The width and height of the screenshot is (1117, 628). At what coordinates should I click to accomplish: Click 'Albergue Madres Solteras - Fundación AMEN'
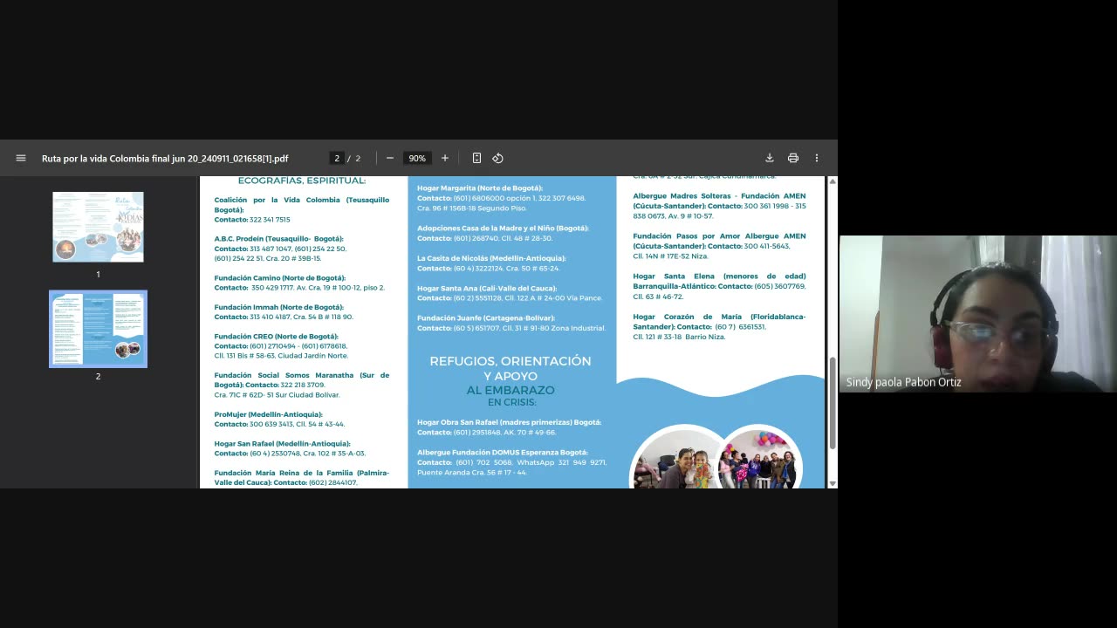[x=720, y=196]
